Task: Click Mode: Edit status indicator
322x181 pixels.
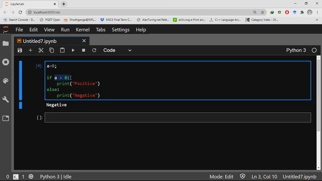Action: point(221,176)
